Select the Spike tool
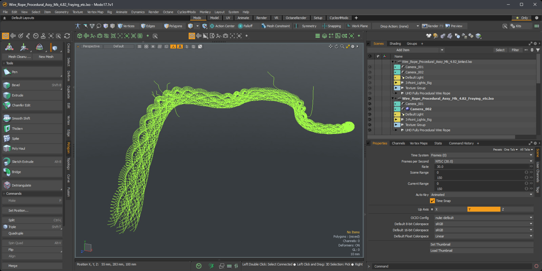The height and width of the screenshot is (271, 542). click(32, 138)
